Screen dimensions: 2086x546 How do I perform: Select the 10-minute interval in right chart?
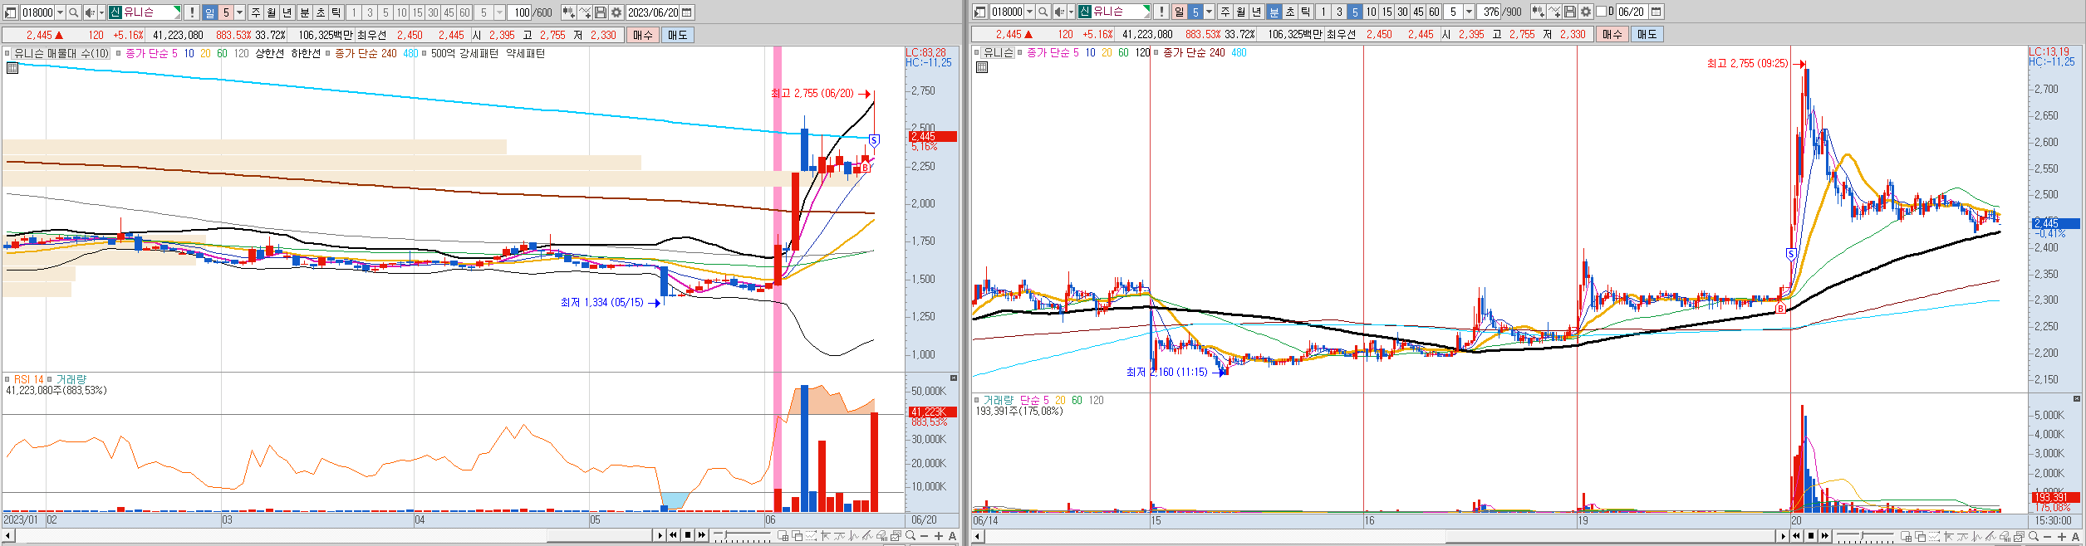(x=1372, y=12)
